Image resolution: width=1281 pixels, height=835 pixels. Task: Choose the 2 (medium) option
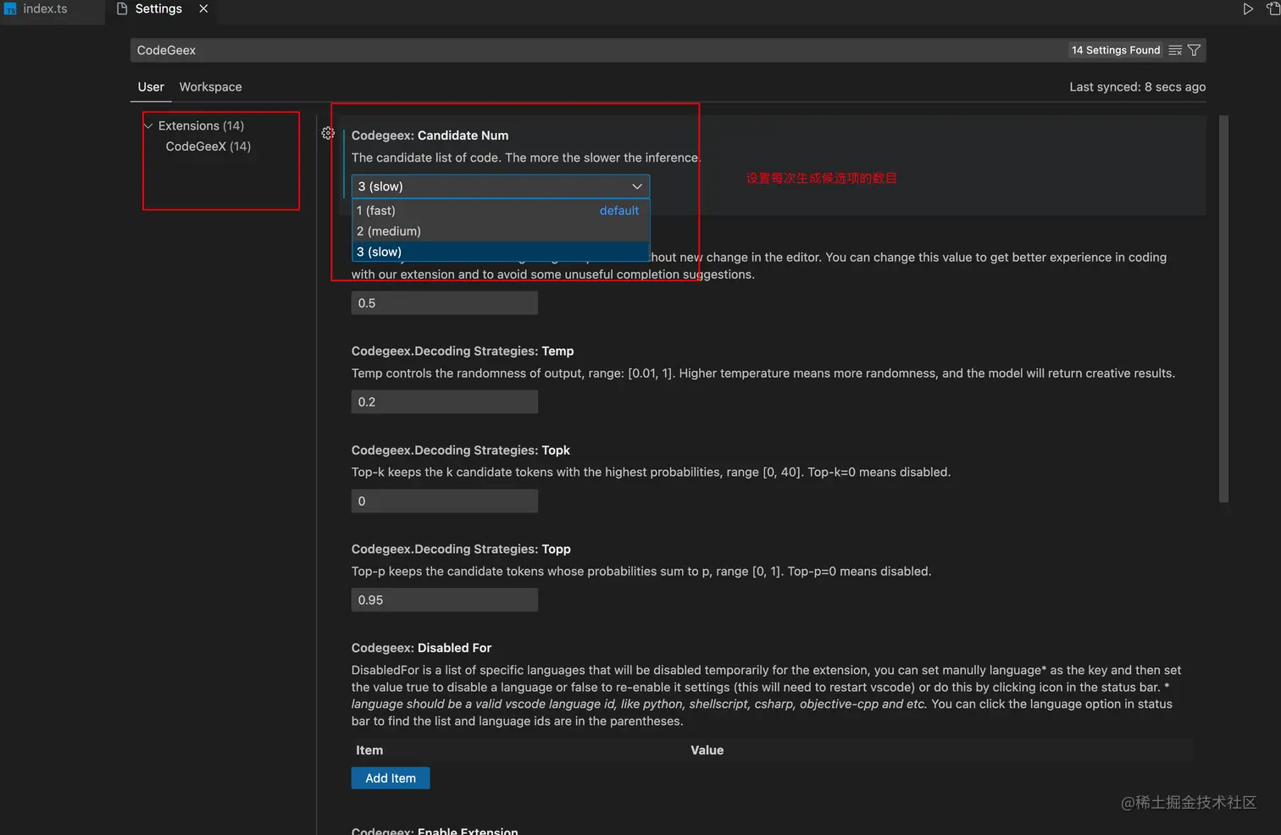pos(501,231)
